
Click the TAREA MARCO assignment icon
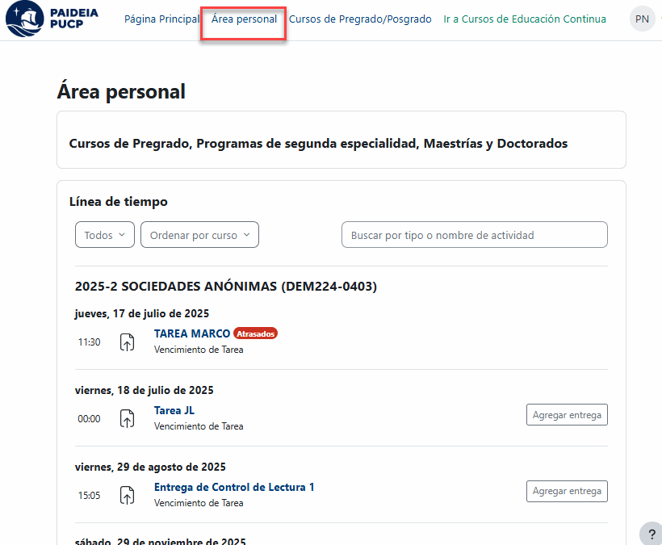coord(128,342)
